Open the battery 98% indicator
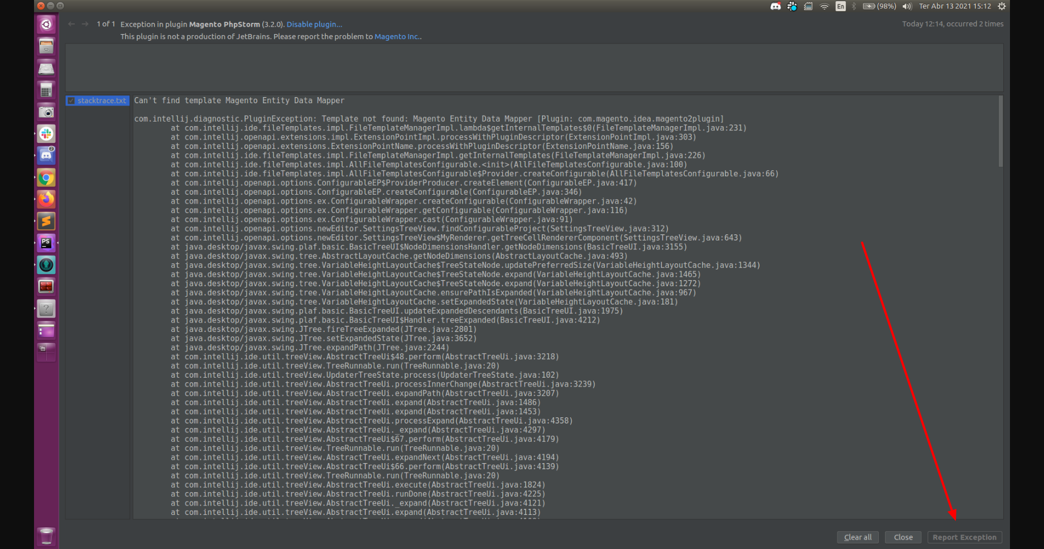Image resolution: width=1044 pixels, height=549 pixels. 879,6
